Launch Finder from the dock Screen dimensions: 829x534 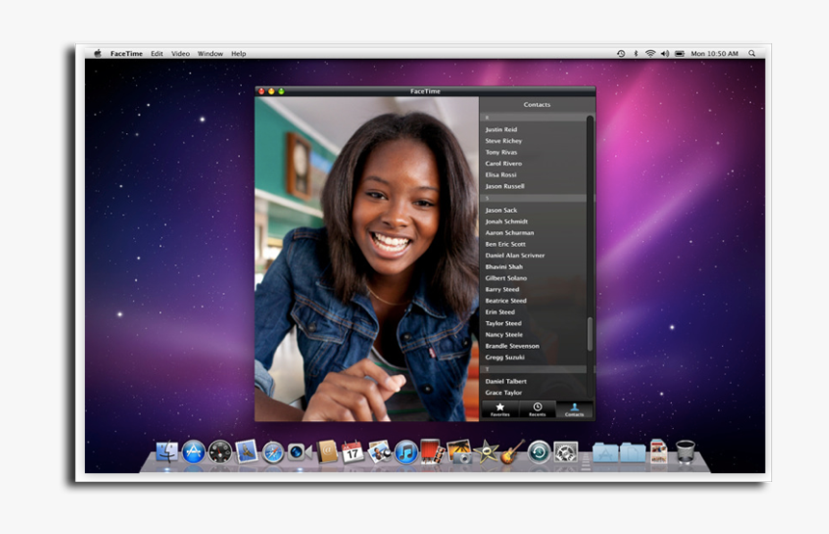click(x=168, y=451)
